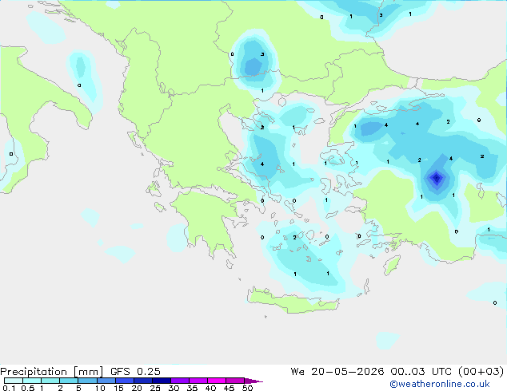Click the "0.25" resolution text
The image size is (507, 391).
pos(149,372)
